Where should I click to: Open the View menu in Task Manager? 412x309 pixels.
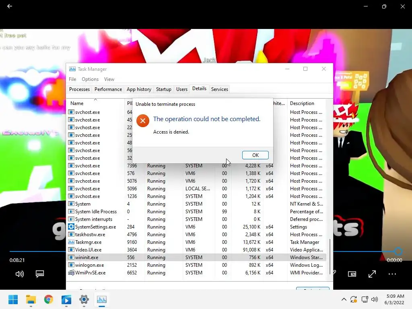(109, 79)
